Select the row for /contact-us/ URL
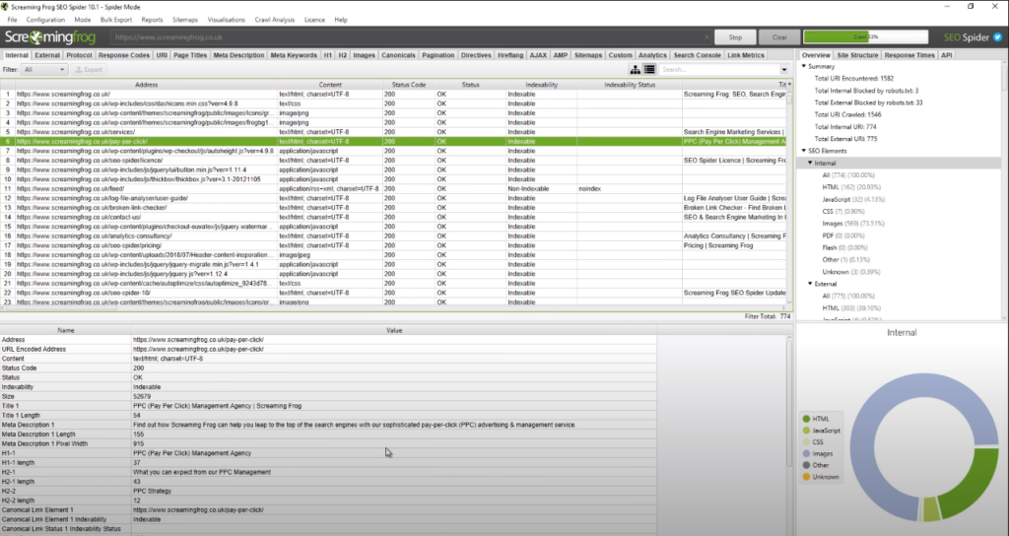This screenshot has height=536, width=1009. coord(392,217)
